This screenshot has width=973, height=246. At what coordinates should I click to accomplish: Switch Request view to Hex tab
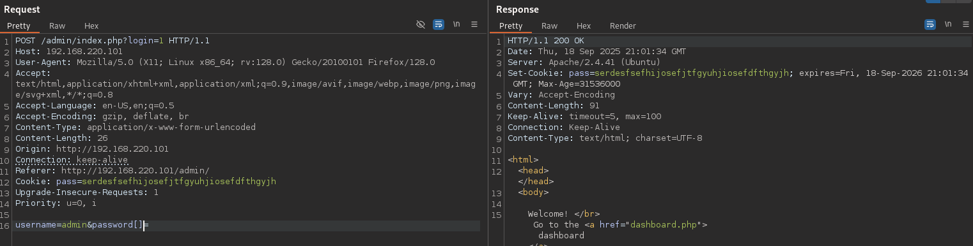(91, 26)
